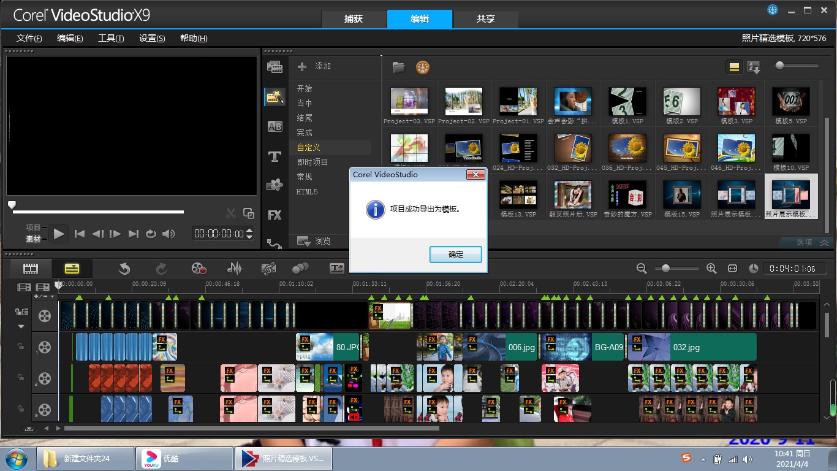Open the 编辑(E) menu

click(70, 38)
